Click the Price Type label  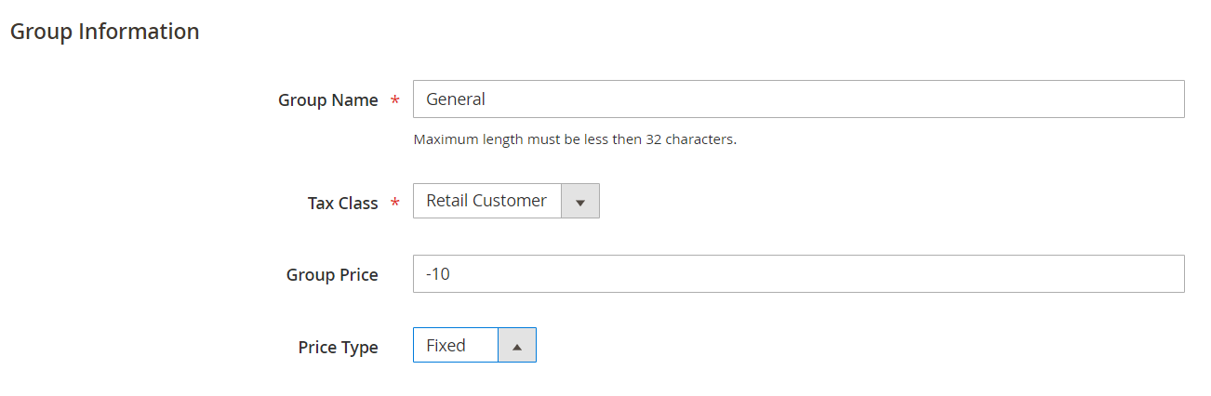(x=338, y=348)
